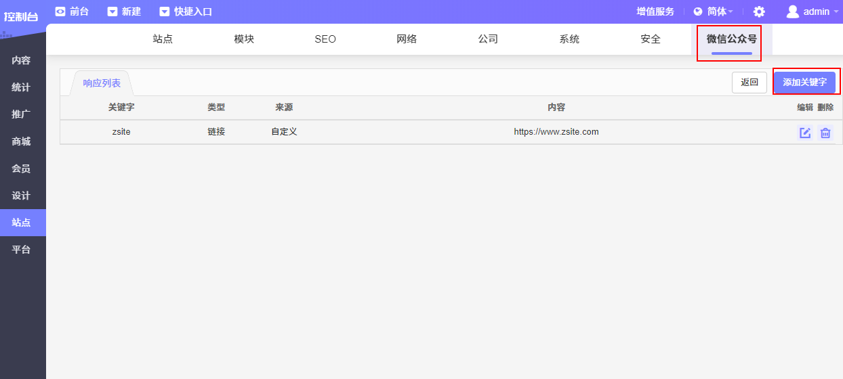Click the edit icon for zsite keyword
843x379 pixels.
point(805,133)
